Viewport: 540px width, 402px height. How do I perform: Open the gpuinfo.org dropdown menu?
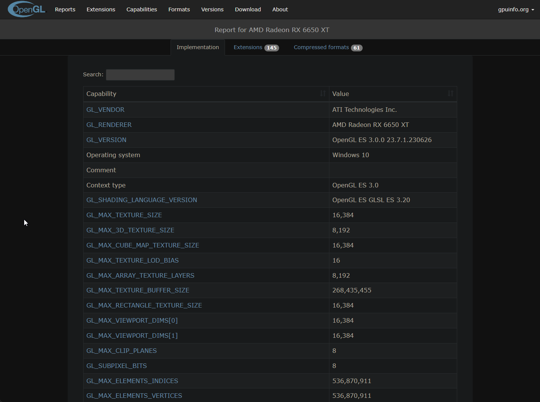(516, 9)
